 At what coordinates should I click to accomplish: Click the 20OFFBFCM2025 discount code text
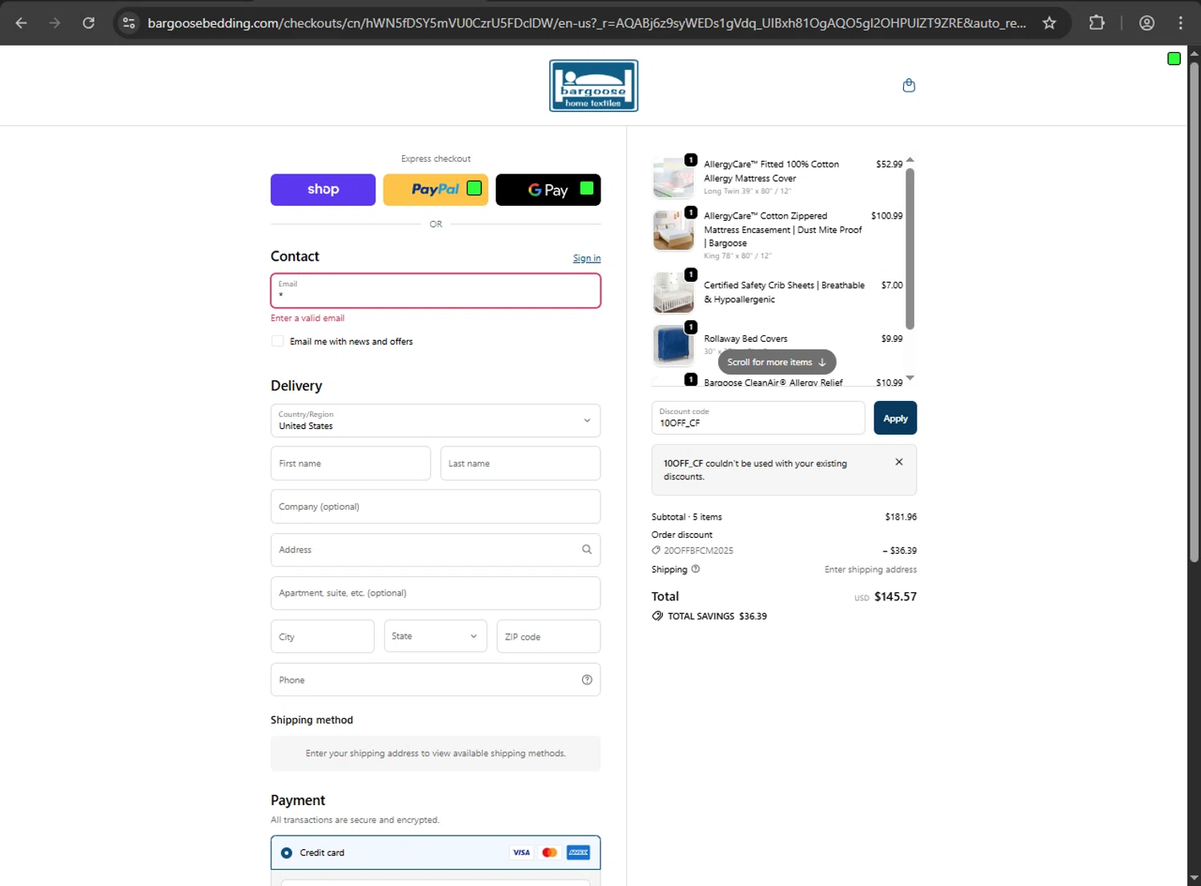(698, 551)
